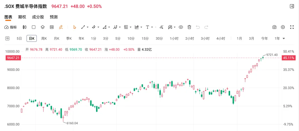Expand the 1年 range dropdown arrow
Image resolution: width=299 pixels, height=131 pixels.
click(x=284, y=38)
